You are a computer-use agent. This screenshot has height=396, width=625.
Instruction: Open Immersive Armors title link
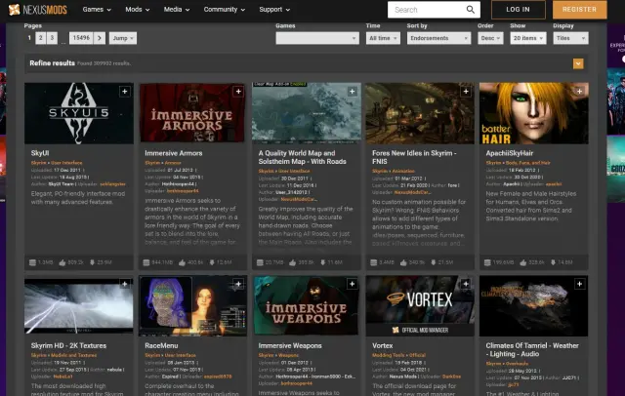click(174, 153)
